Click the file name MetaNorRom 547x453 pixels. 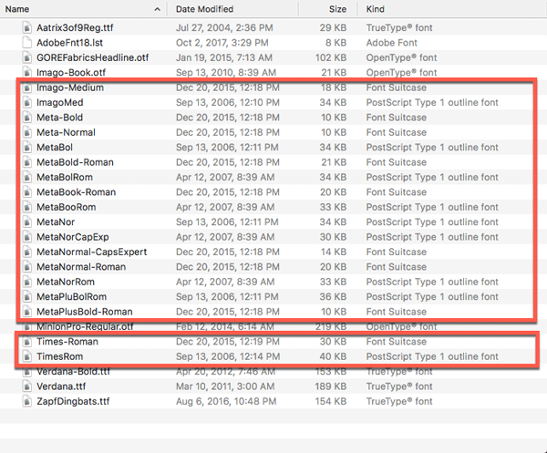click(66, 282)
